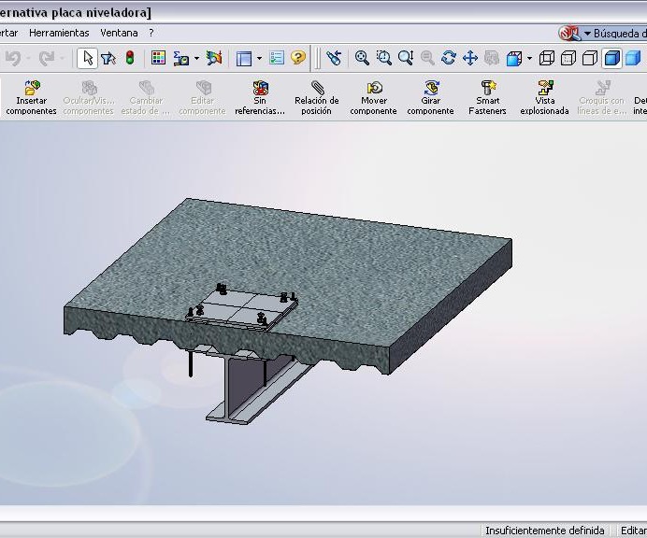Expand the undo history dropdown arrow

pos(28,58)
